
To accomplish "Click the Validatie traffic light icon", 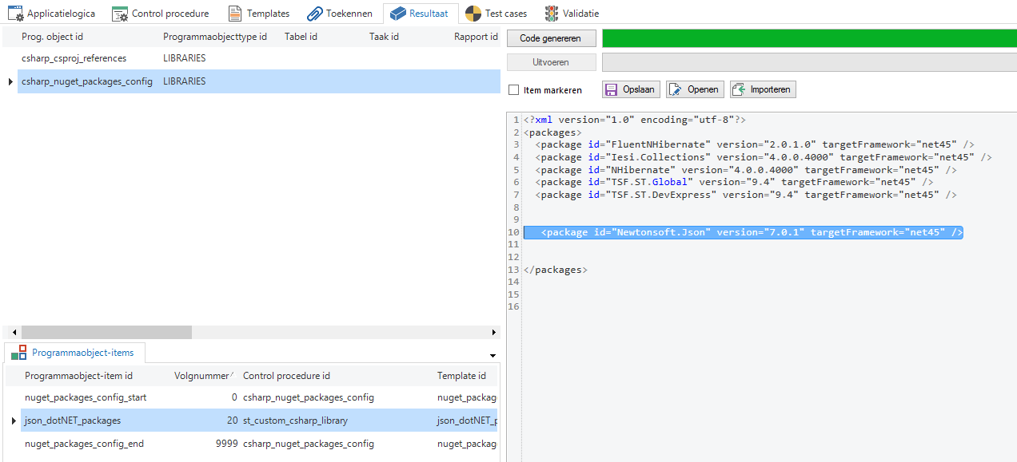I will coord(552,14).
